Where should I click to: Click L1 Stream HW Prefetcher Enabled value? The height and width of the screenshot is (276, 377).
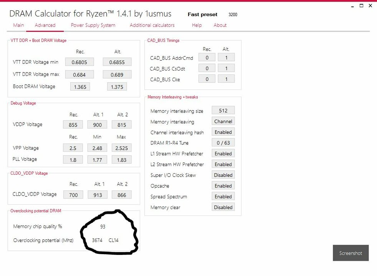coord(223,154)
